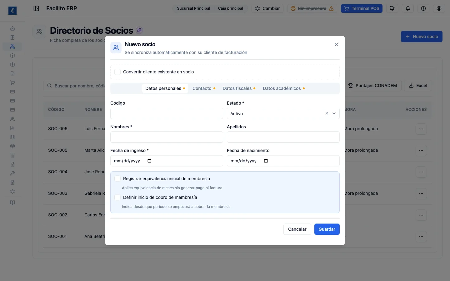The height and width of the screenshot is (281, 450).
Task: Click the Excel export button
Action: click(418, 86)
